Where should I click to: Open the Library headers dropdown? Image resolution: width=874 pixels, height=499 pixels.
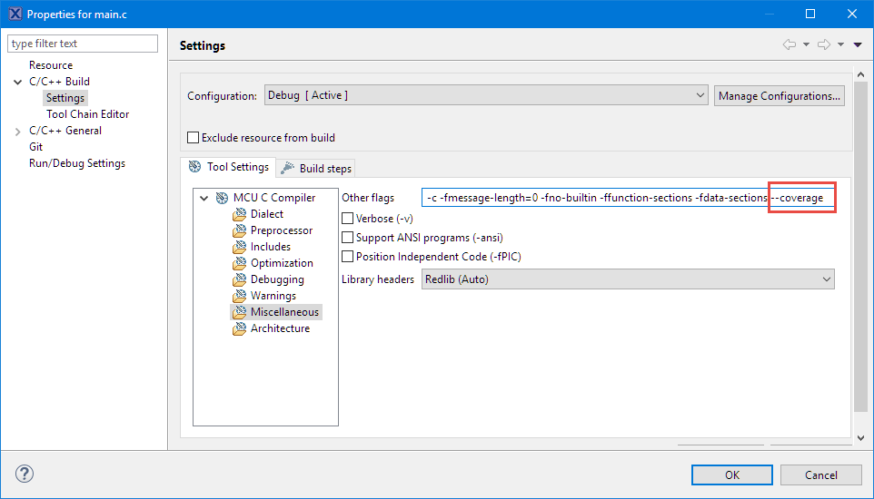pos(628,279)
